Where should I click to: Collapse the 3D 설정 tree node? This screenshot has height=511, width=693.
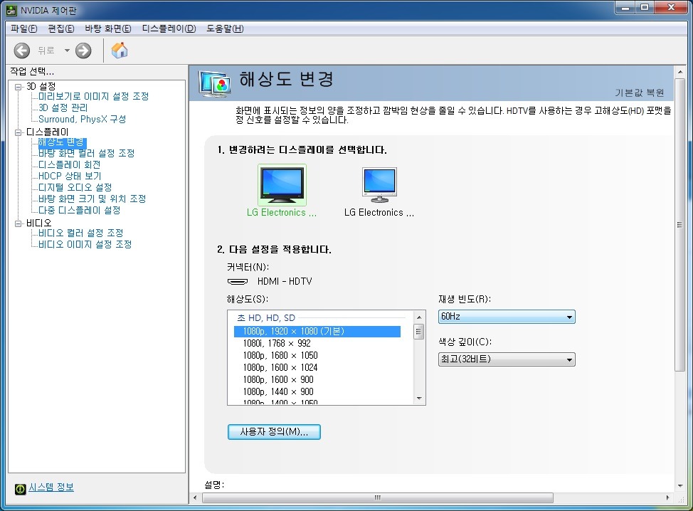coord(18,86)
